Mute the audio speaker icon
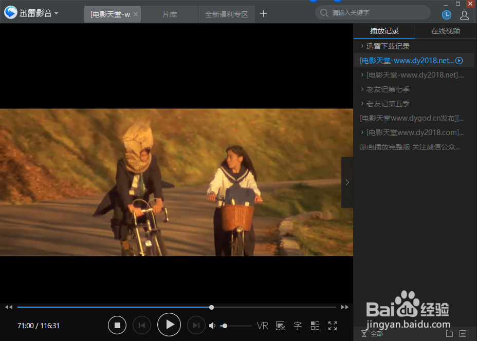This screenshot has height=341, width=477. (x=212, y=326)
